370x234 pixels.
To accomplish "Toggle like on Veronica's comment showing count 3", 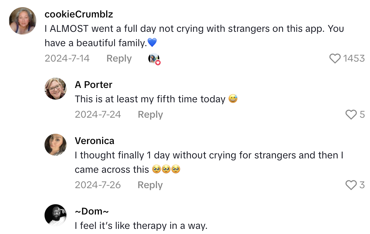I will [x=351, y=185].
